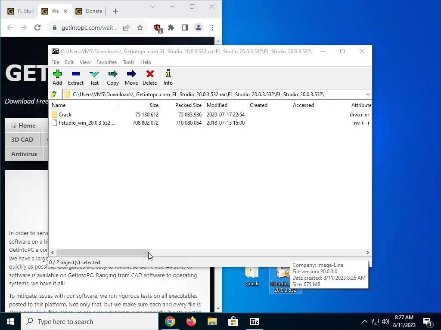The image size is (441, 330).
Task: Click the 3D CAD category link
Action: point(22,140)
